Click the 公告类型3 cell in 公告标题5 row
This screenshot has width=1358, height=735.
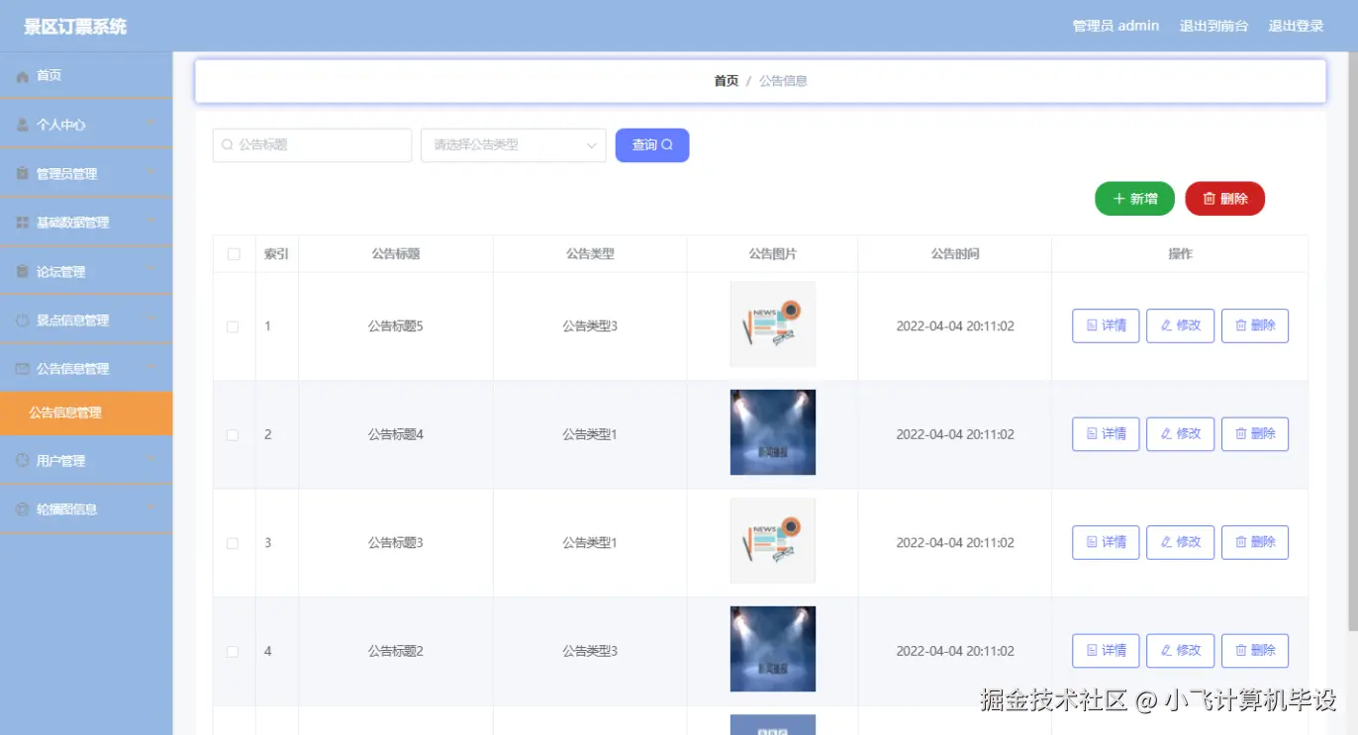(x=590, y=326)
